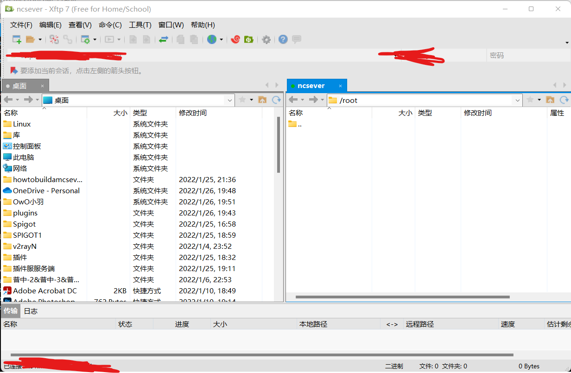Sort local files by 修改时间 column
Image resolution: width=571 pixels, height=373 pixels.
coord(219,113)
